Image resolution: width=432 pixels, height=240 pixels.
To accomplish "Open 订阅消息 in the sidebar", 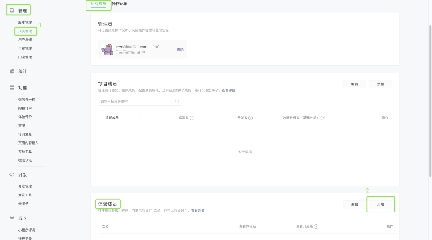I will pyautogui.click(x=25, y=134).
